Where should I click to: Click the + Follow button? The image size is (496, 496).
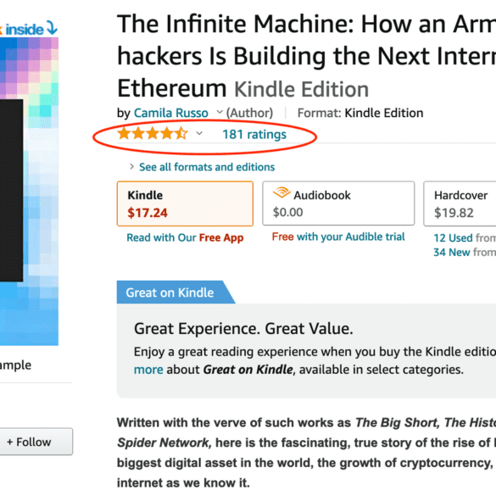coord(36,442)
